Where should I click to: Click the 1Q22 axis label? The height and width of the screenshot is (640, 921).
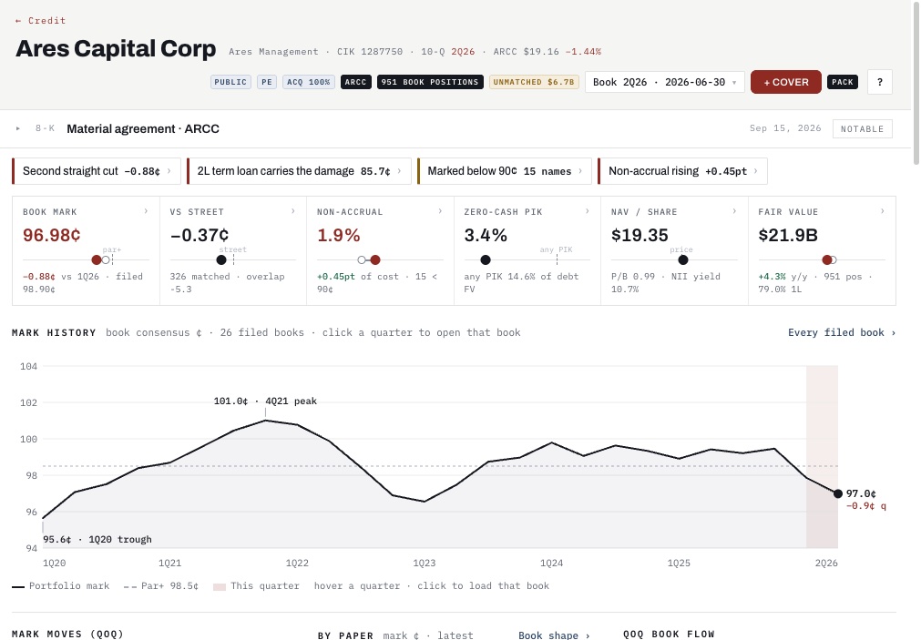click(x=297, y=564)
